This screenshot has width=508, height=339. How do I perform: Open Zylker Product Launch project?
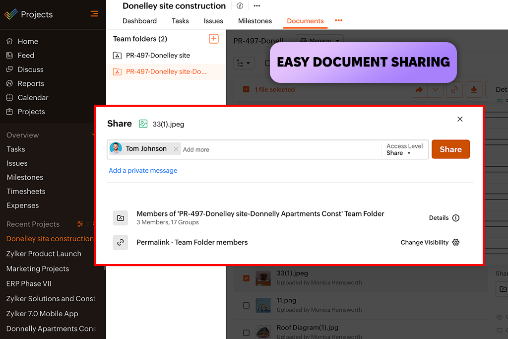pos(44,254)
